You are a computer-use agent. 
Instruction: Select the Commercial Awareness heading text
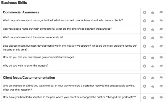click(21, 12)
